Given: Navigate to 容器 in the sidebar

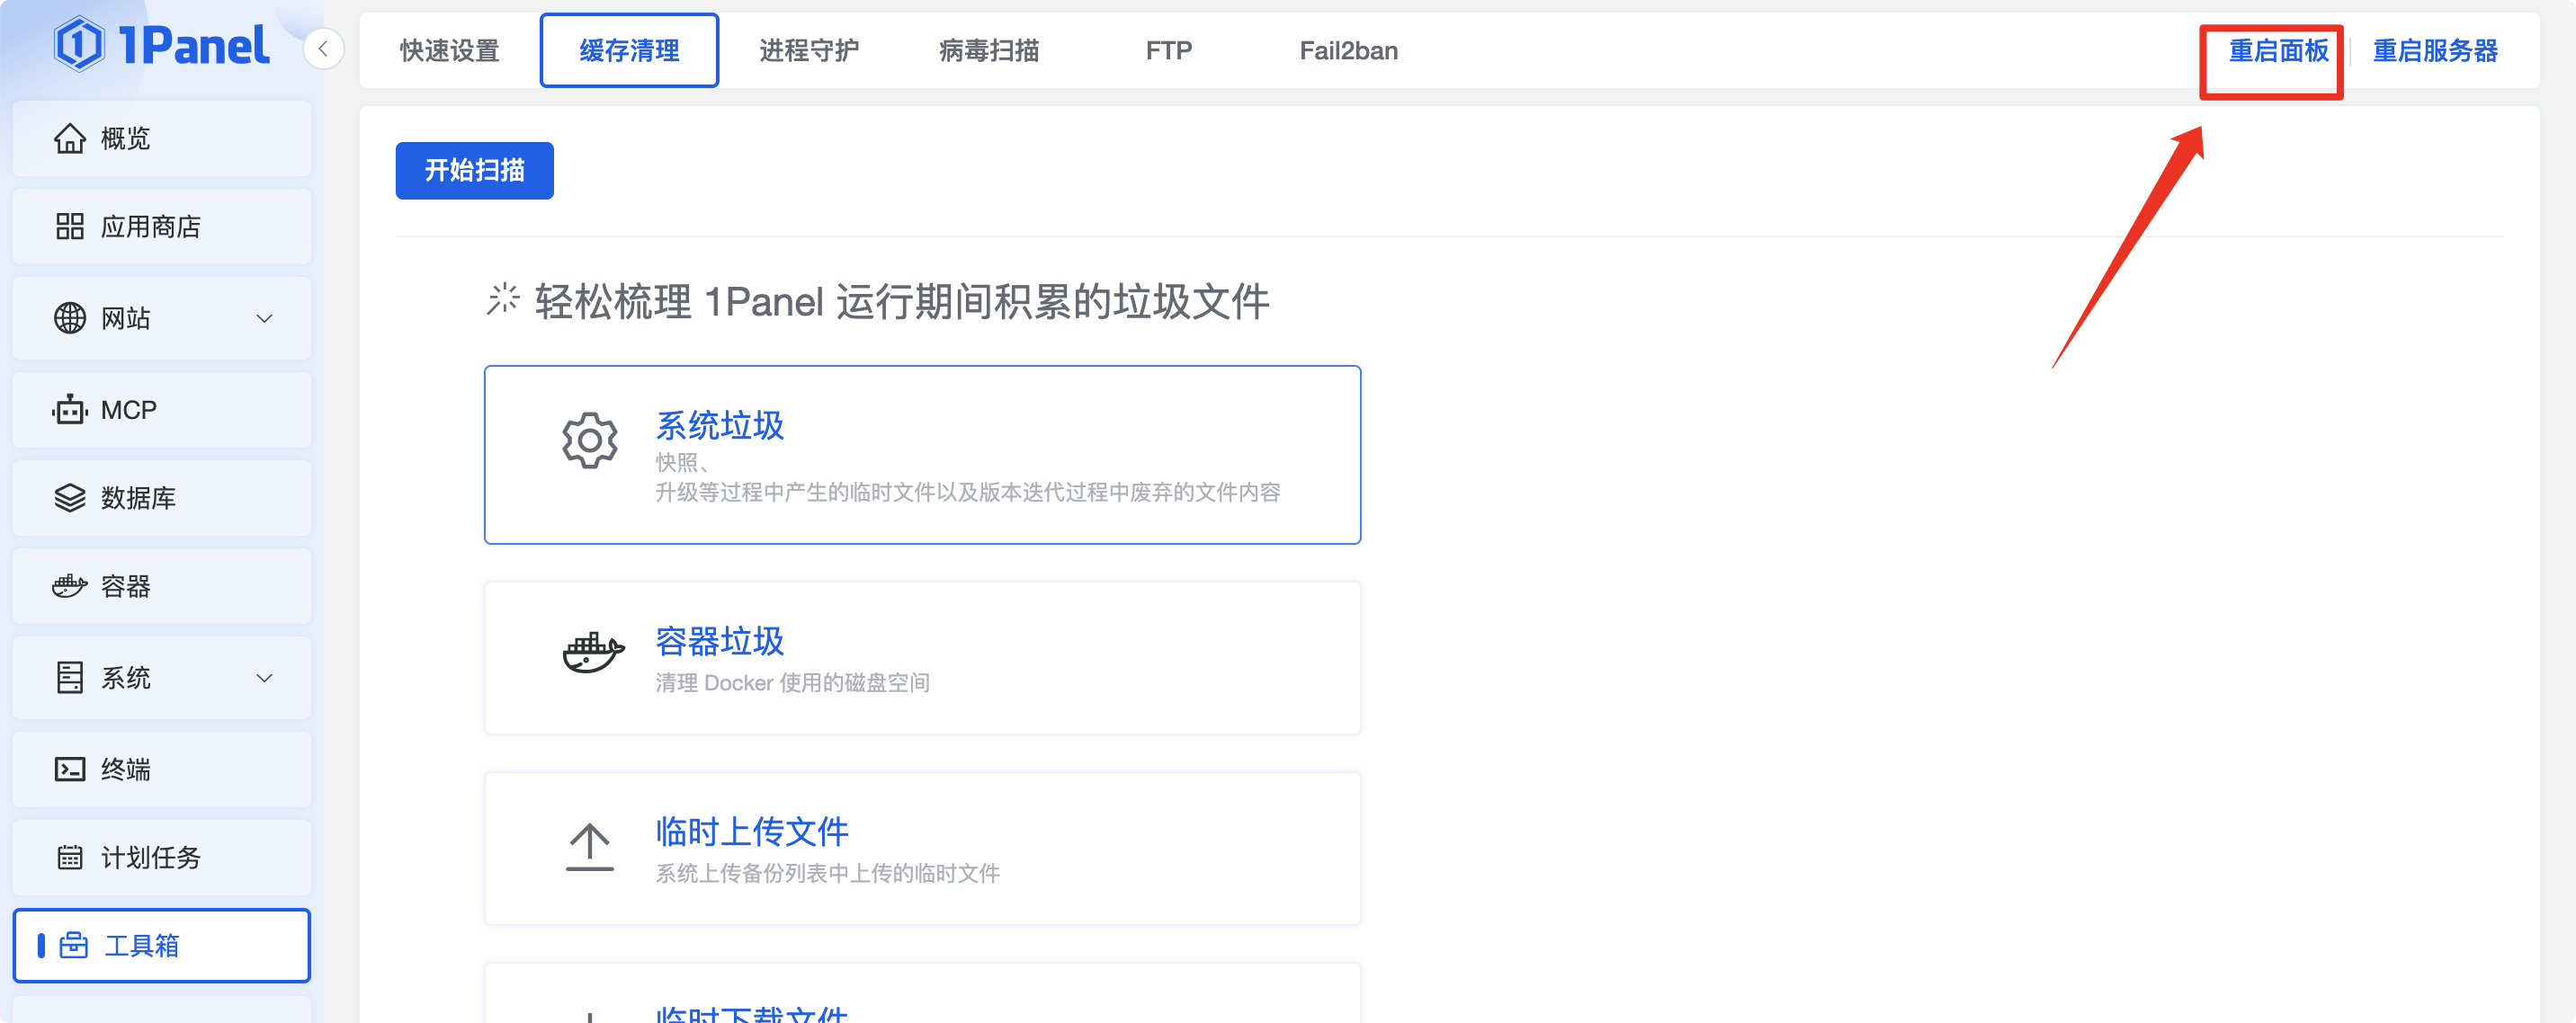Looking at the screenshot, I should coord(161,585).
